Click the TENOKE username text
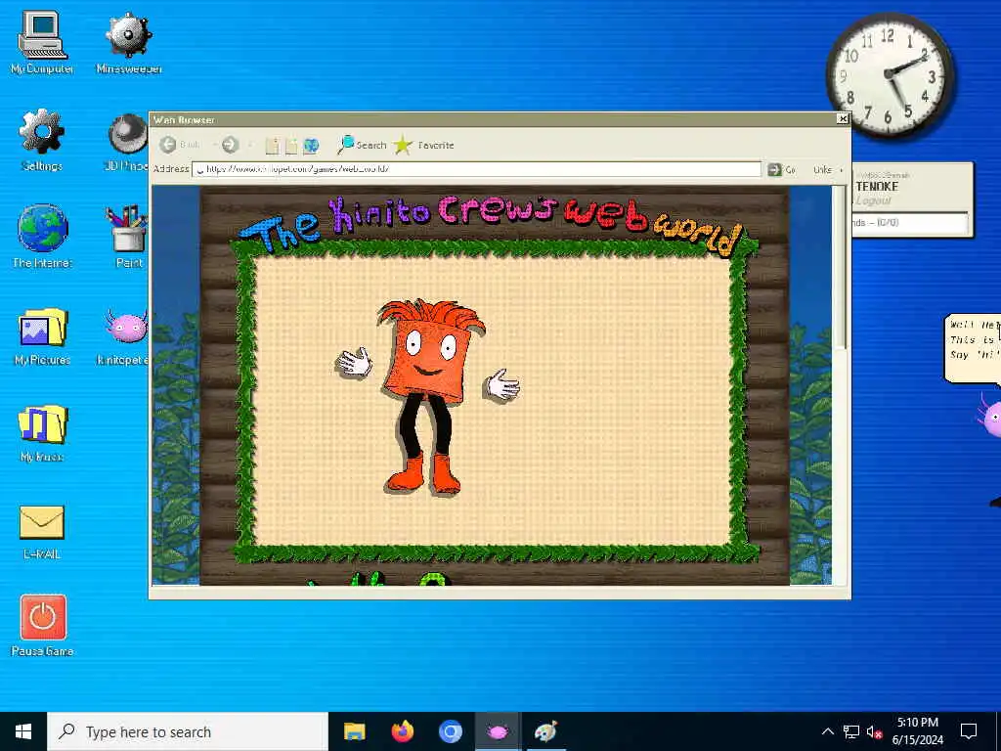1001x751 pixels. (x=877, y=187)
